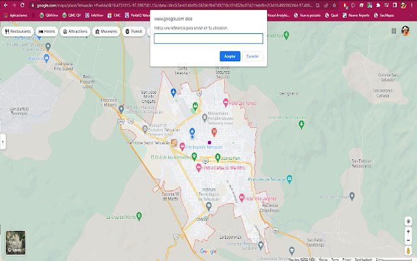The height and width of the screenshot is (261, 417).
Task: Filter map by Hotels chip
Action: coord(46,31)
